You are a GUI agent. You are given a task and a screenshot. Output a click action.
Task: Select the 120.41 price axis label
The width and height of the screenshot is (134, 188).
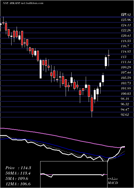(x=126, y=36)
